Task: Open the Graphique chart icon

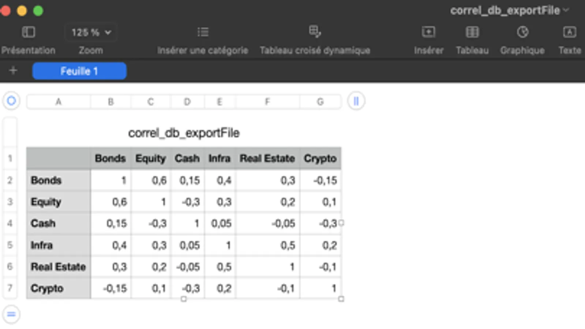Action: 522,32
